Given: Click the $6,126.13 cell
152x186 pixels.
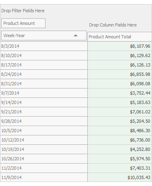Looking at the screenshot, I should 119,65.
